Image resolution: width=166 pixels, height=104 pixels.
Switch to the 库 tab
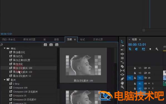[45, 39]
